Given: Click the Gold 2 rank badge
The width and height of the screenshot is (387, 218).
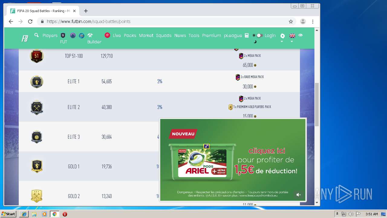Looking at the screenshot, I should (37, 196).
